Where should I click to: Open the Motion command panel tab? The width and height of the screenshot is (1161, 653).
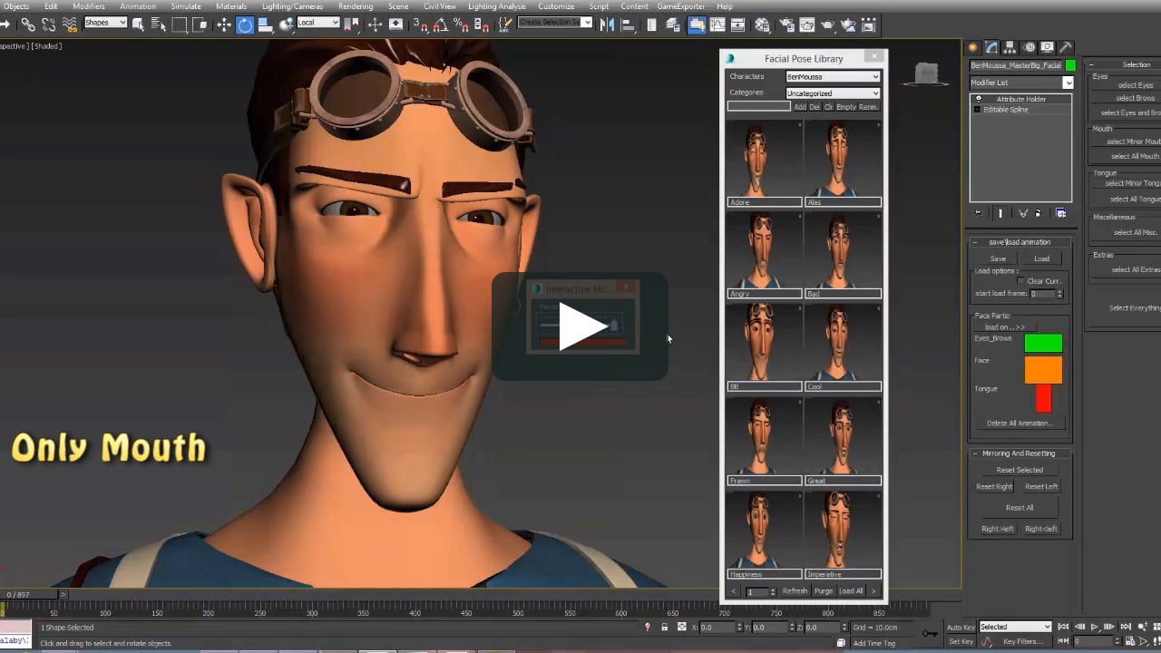point(1029,47)
